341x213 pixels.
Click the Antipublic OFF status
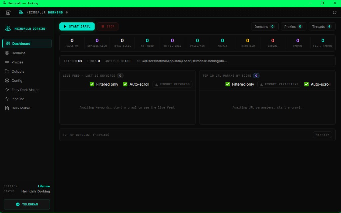(118, 61)
